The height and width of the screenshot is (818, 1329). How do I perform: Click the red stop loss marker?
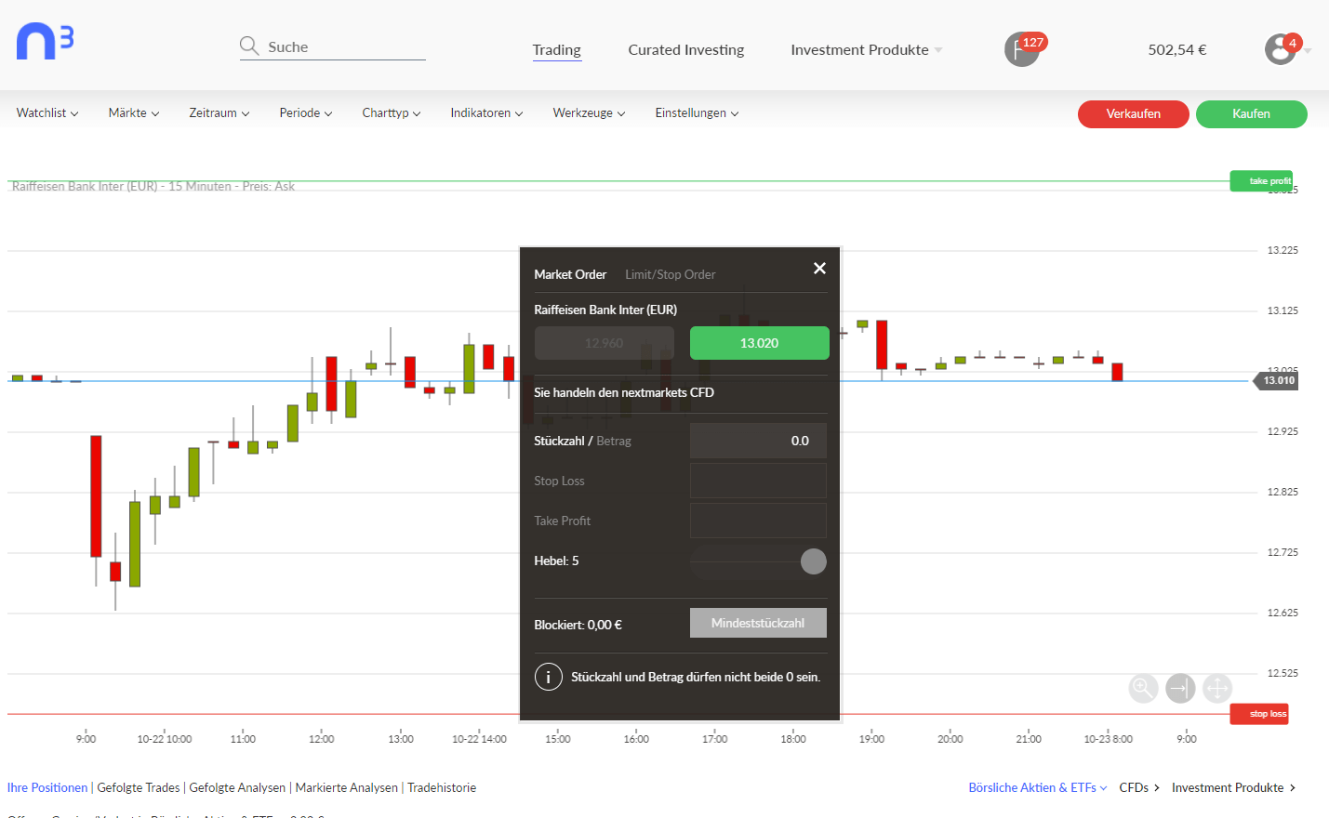tap(1259, 714)
